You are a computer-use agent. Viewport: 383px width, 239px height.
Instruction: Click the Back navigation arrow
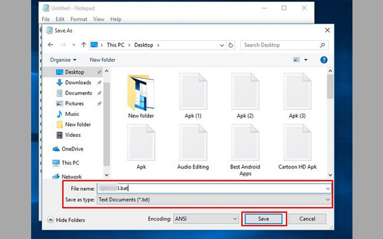(50, 45)
